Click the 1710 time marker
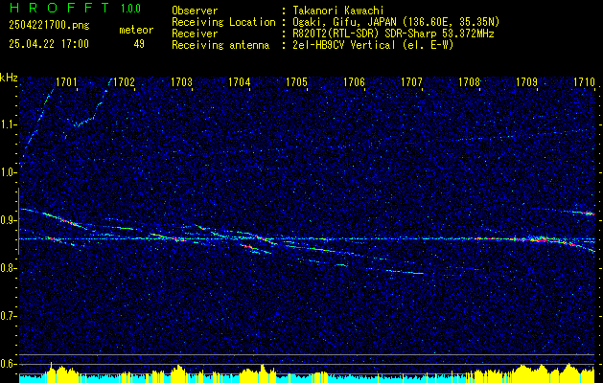This screenshot has height=383, width=603. (x=584, y=81)
